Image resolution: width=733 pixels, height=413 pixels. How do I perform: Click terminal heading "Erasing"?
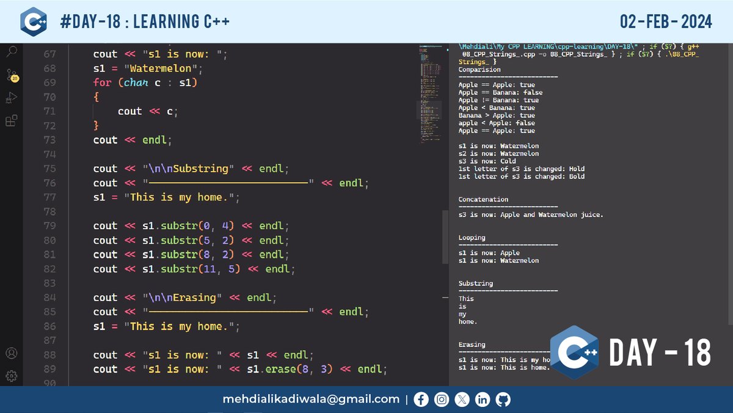472,345
